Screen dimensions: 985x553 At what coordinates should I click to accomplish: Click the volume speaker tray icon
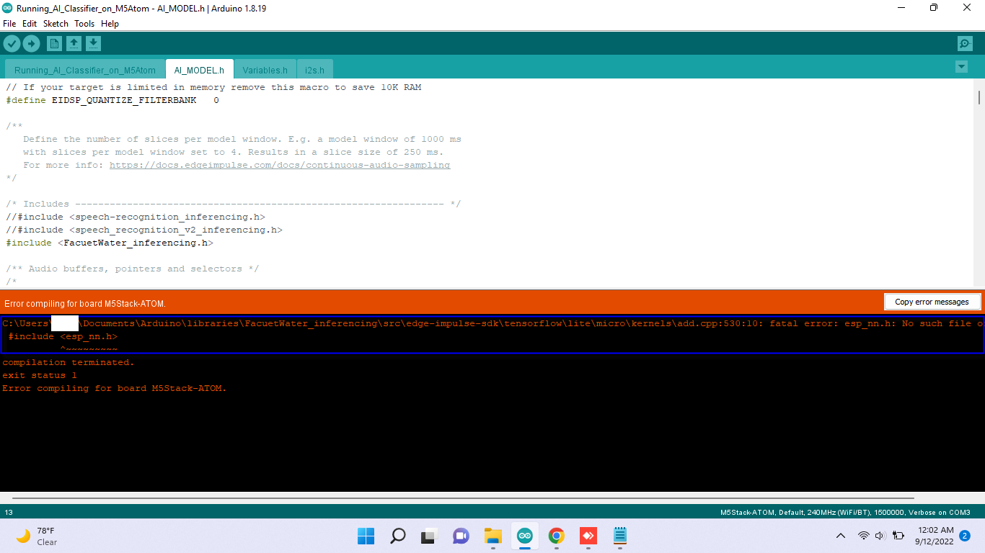[x=880, y=536]
